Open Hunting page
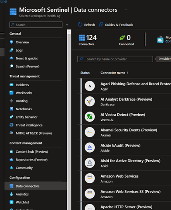Screen dimensions: 171x210 click(x=21, y=101)
